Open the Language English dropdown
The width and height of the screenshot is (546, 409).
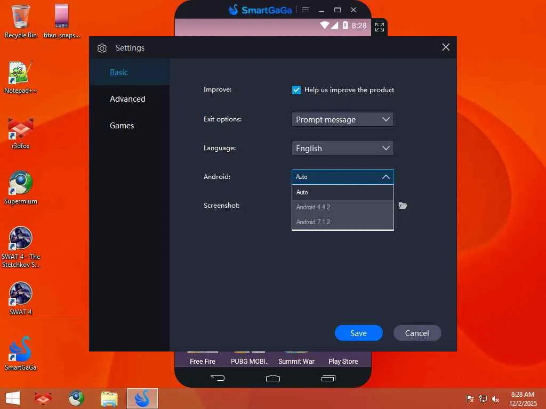click(x=343, y=148)
